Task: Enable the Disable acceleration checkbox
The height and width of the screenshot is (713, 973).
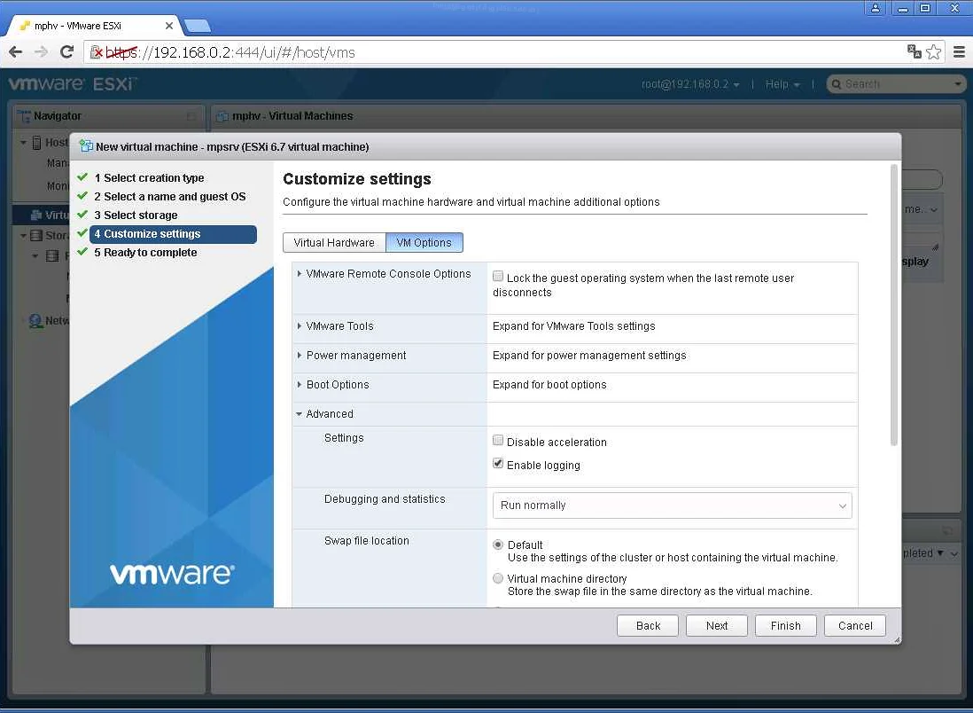Action: click(x=498, y=440)
